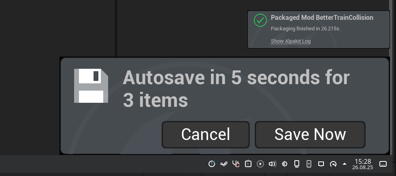This screenshot has height=176, width=396.
Task: Open the device tray icon beside brightness
Action: click(x=297, y=164)
